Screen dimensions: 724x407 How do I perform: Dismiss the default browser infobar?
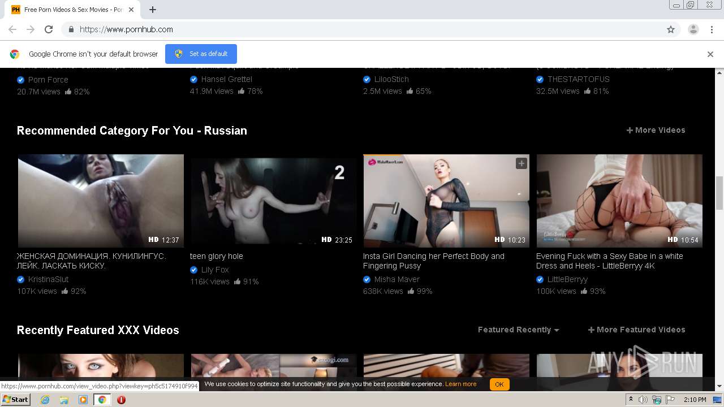tap(710, 54)
